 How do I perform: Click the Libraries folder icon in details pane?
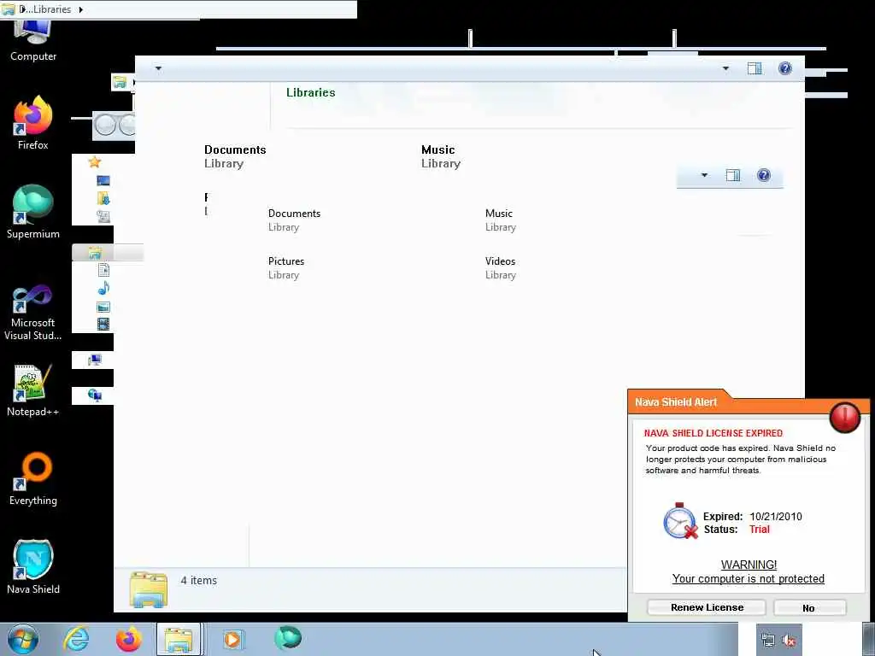click(x=149, y=589)
